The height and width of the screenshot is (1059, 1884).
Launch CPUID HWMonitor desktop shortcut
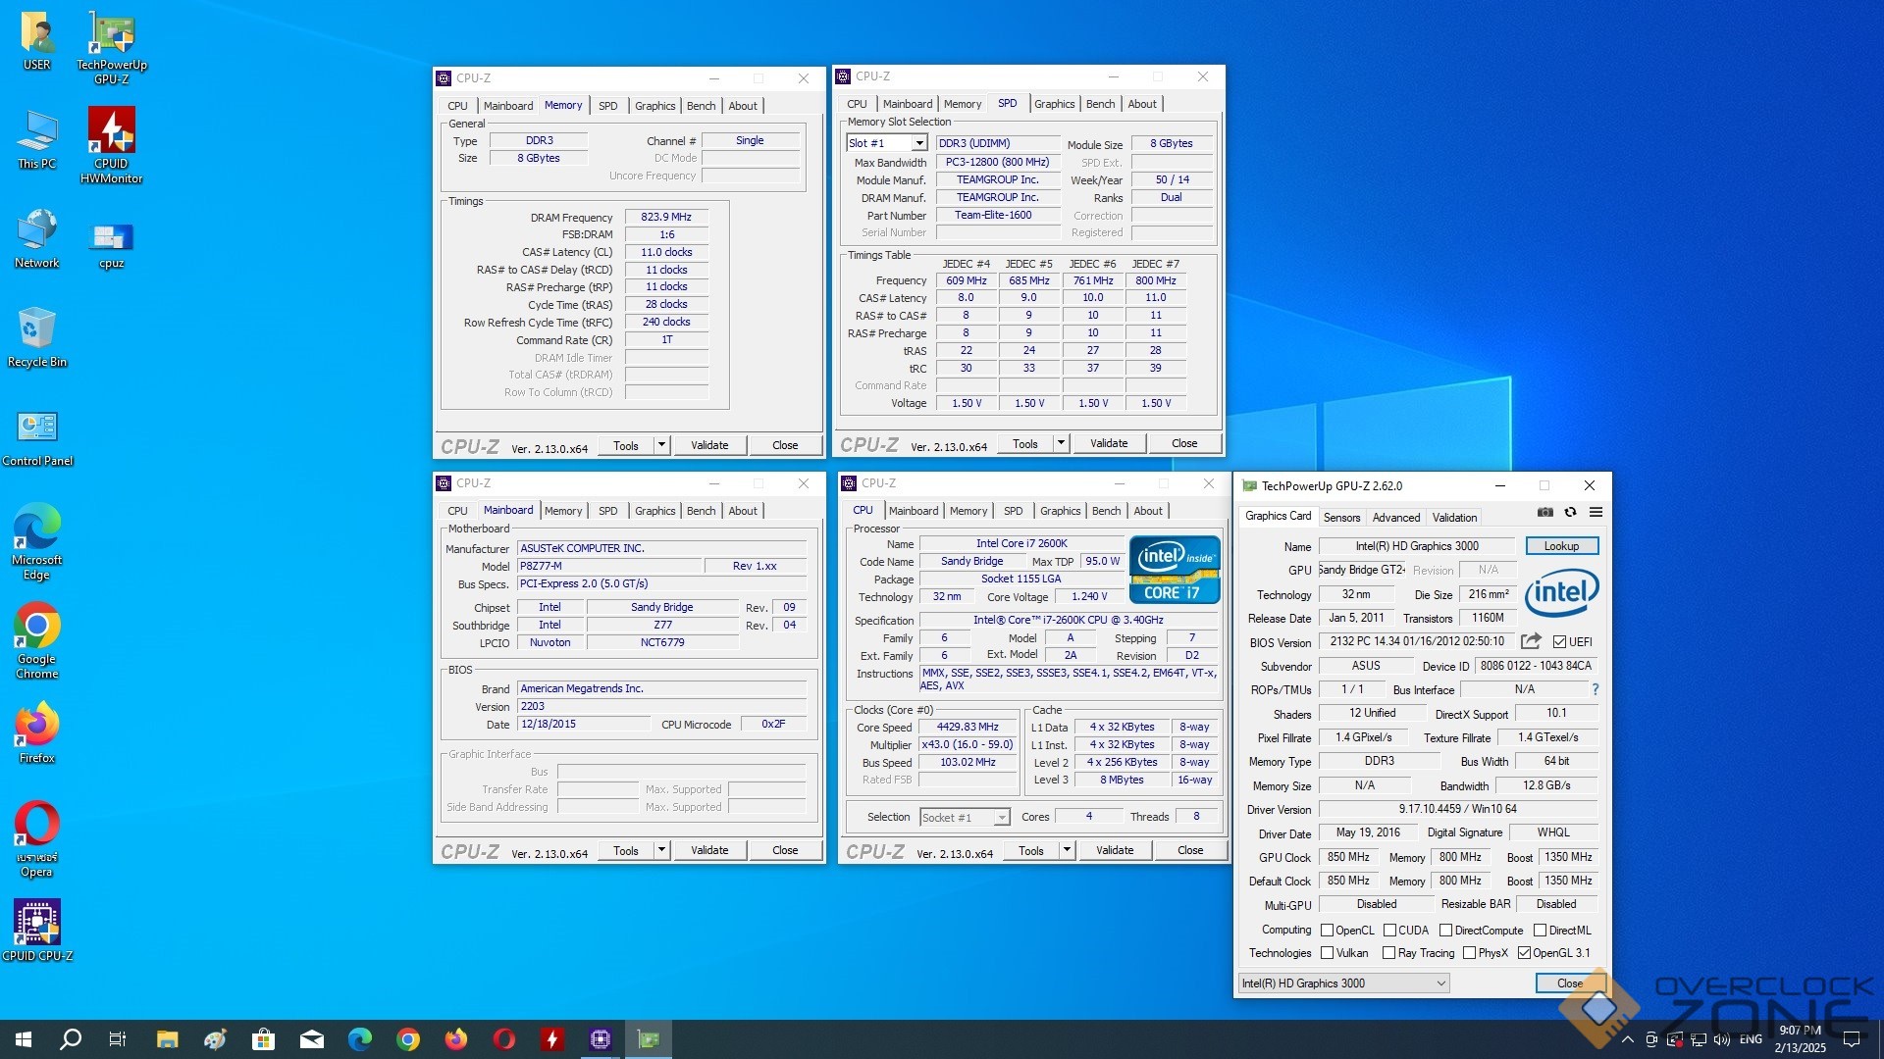coord(112,145)
